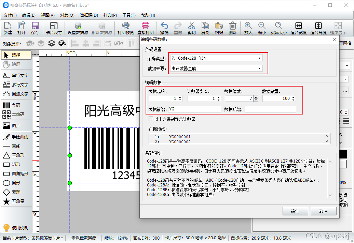This screenshot has width=354, height=243.
Task: Open 使用说明 help instructions
Action: pyautogui.click(x=16, y=228)
